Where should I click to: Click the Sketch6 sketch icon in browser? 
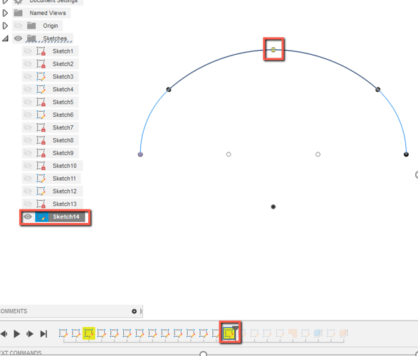[41, 115]
